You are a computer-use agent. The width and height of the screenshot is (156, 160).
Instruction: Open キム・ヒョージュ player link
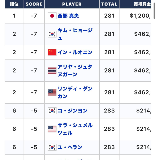coord(75,34)
